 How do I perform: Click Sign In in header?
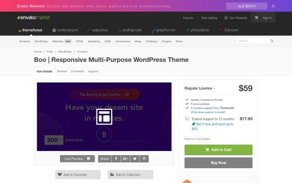[267, 18]
